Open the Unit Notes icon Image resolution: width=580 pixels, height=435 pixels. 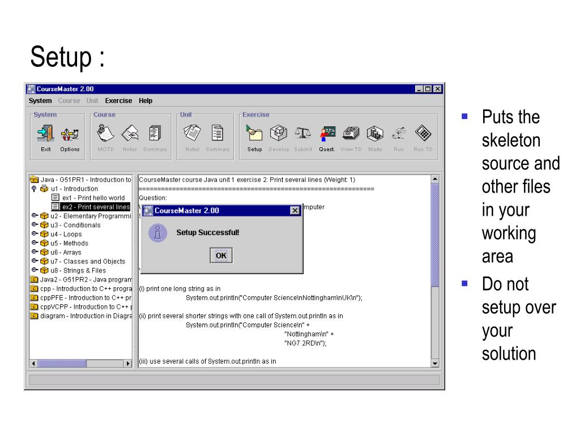192,133
